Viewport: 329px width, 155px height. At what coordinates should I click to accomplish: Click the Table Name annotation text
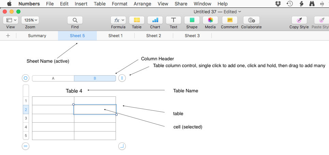(x=185, y=91)
